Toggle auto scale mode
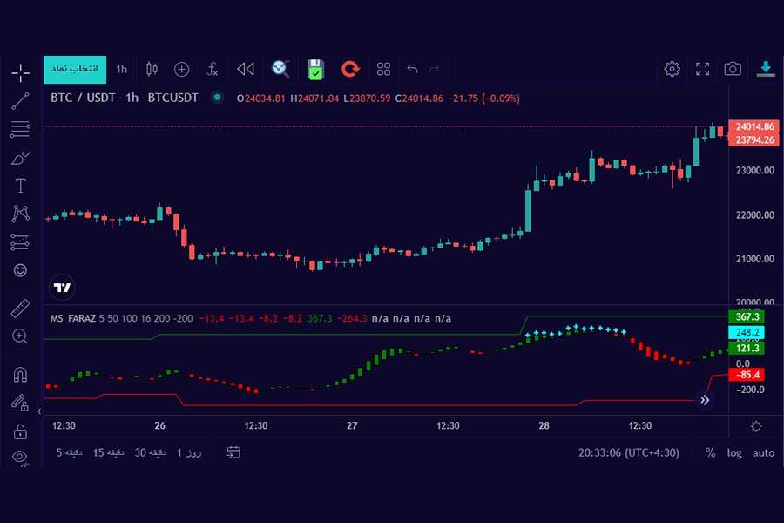 pos(763,453)
